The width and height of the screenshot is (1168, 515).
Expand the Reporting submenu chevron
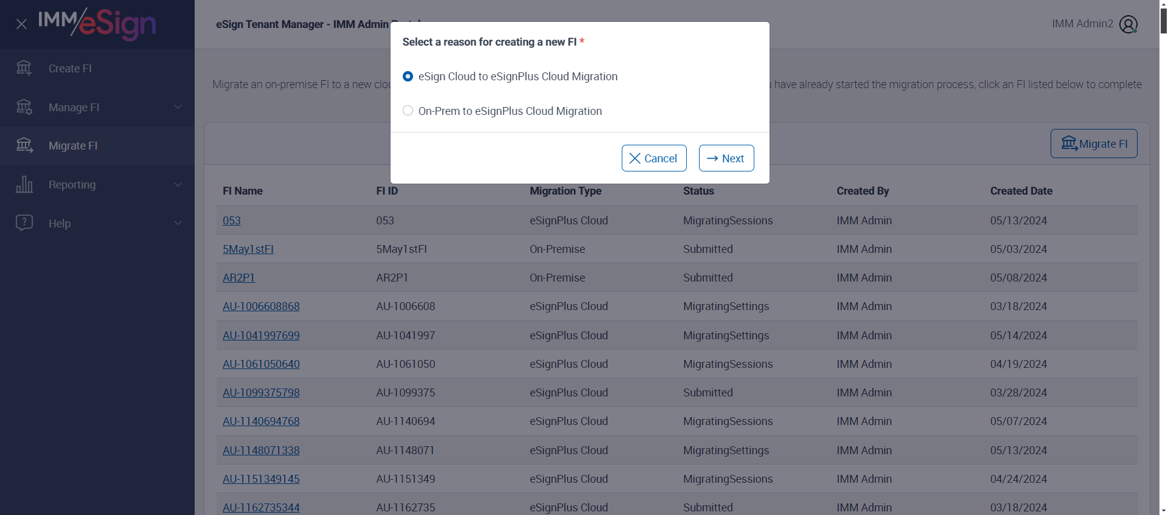point(178,184)
